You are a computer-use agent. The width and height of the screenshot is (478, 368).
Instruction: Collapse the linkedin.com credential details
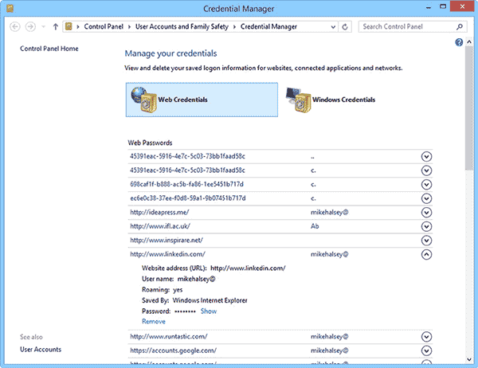(x=426, y=255)
